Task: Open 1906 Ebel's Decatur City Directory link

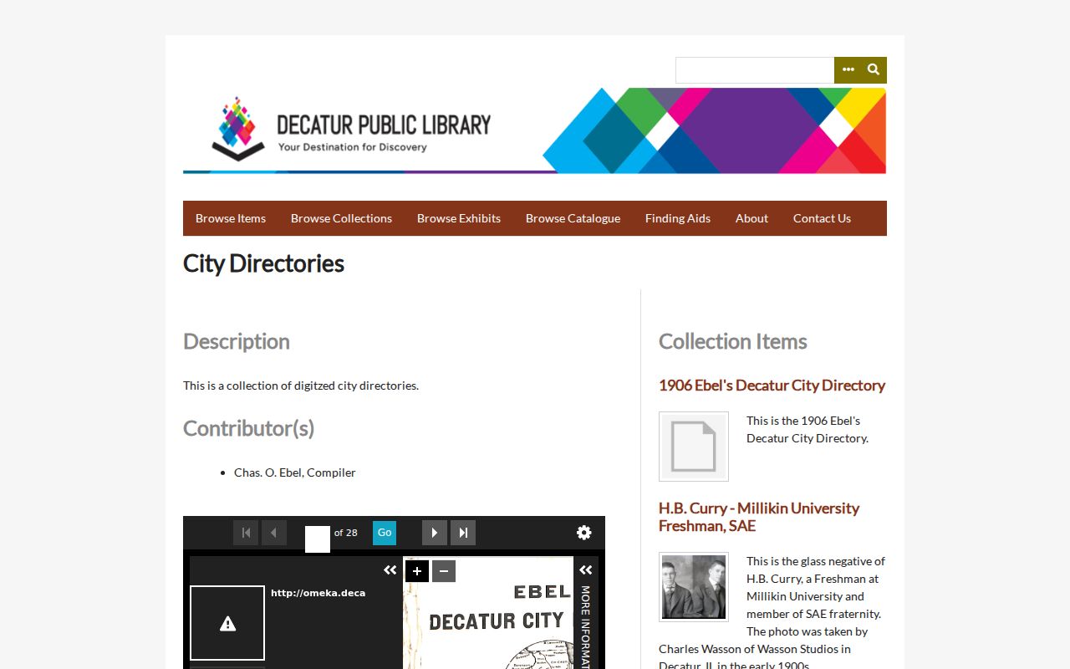Action: pos(772,386)
